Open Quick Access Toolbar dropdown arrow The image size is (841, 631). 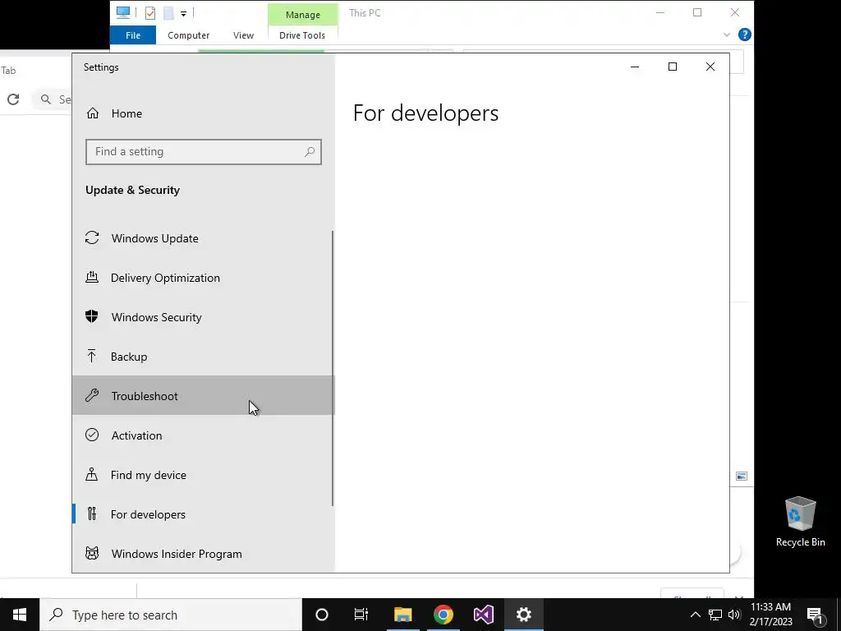pos(183,14)
